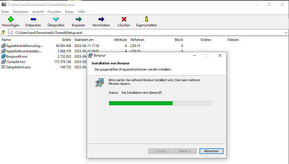The height and width of the screenshot is (164, 289).
Task: Sort by the Größe column header
Action: tap(58, 40)
